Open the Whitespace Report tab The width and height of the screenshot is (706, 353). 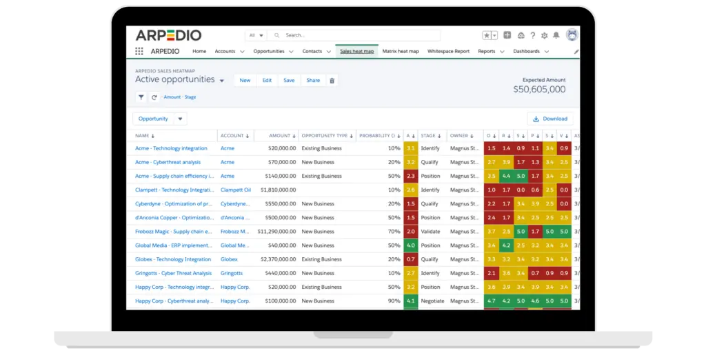[448, 51]
